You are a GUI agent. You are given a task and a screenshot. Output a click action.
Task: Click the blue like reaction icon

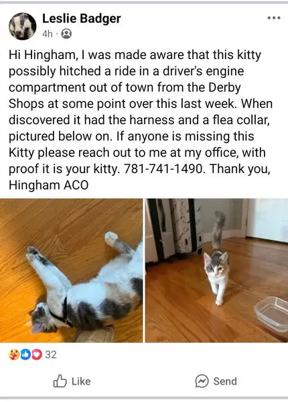pos(25,354)
